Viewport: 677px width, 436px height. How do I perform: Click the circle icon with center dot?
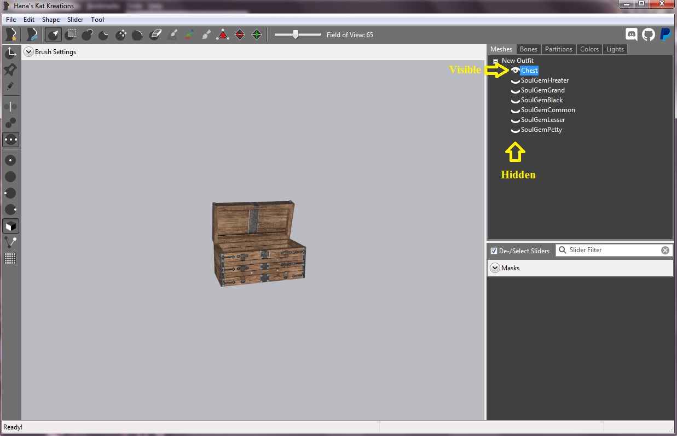tap(10, 160)
